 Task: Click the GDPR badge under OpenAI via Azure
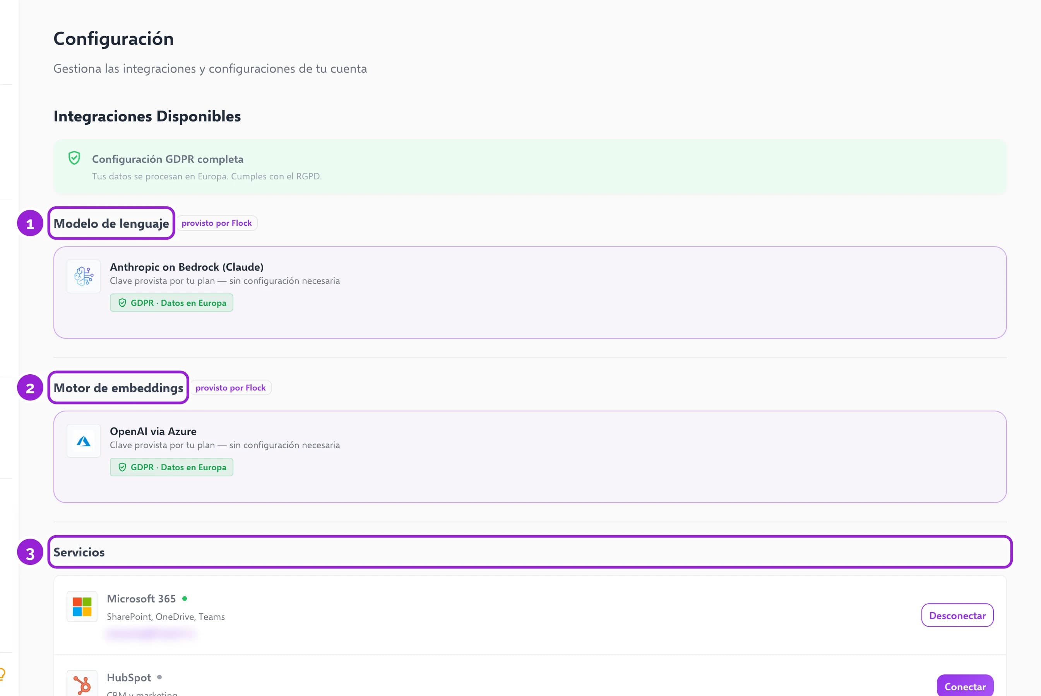(x=171, y=467)
